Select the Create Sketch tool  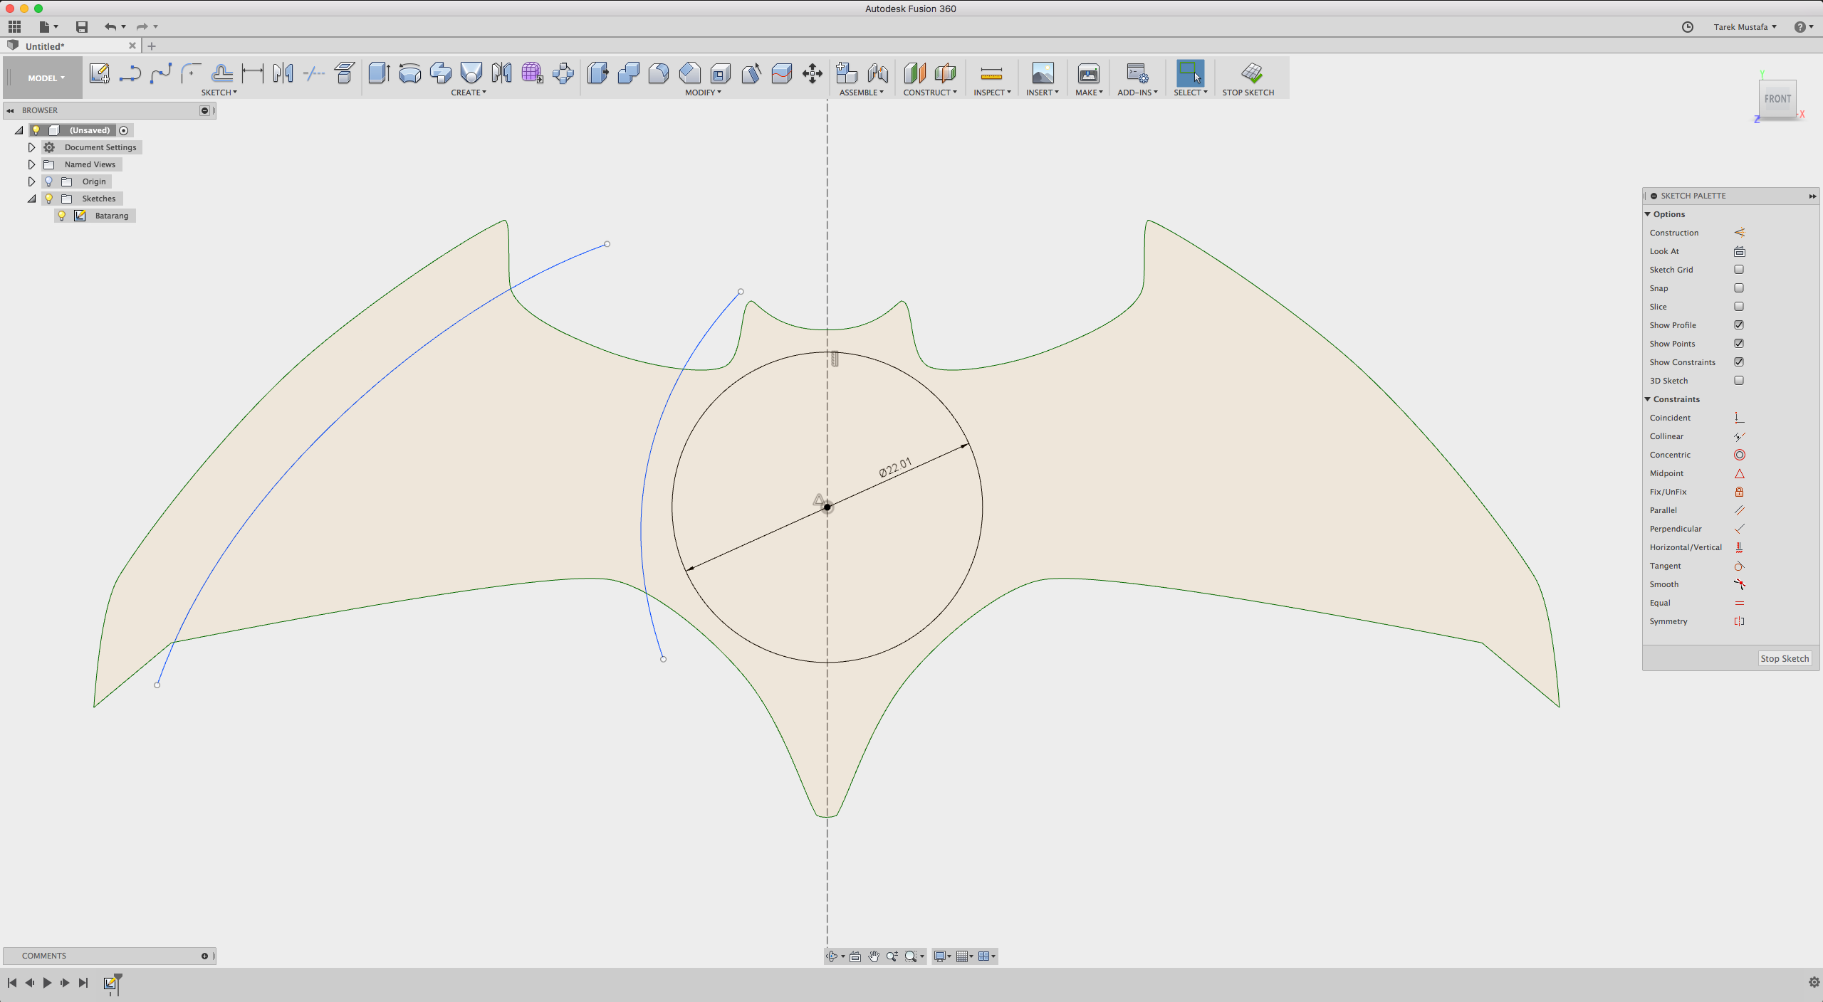tap(100, 73)
